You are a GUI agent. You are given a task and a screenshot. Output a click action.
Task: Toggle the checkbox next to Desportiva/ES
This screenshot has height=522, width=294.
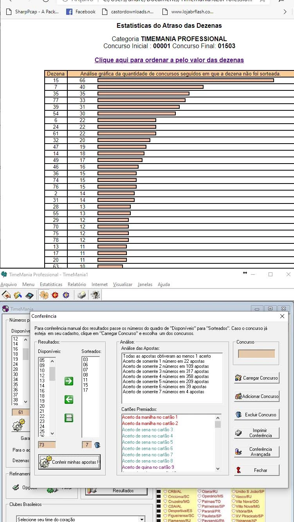[x=159, y=511]
